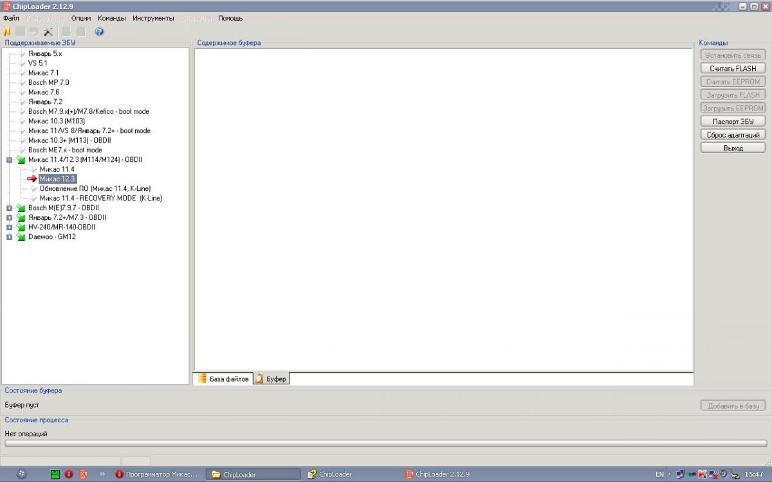Click the system clock showing 15:47

tap(753, 474)
